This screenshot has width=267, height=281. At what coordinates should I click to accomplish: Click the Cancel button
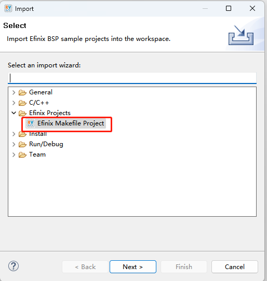point(235,267)
